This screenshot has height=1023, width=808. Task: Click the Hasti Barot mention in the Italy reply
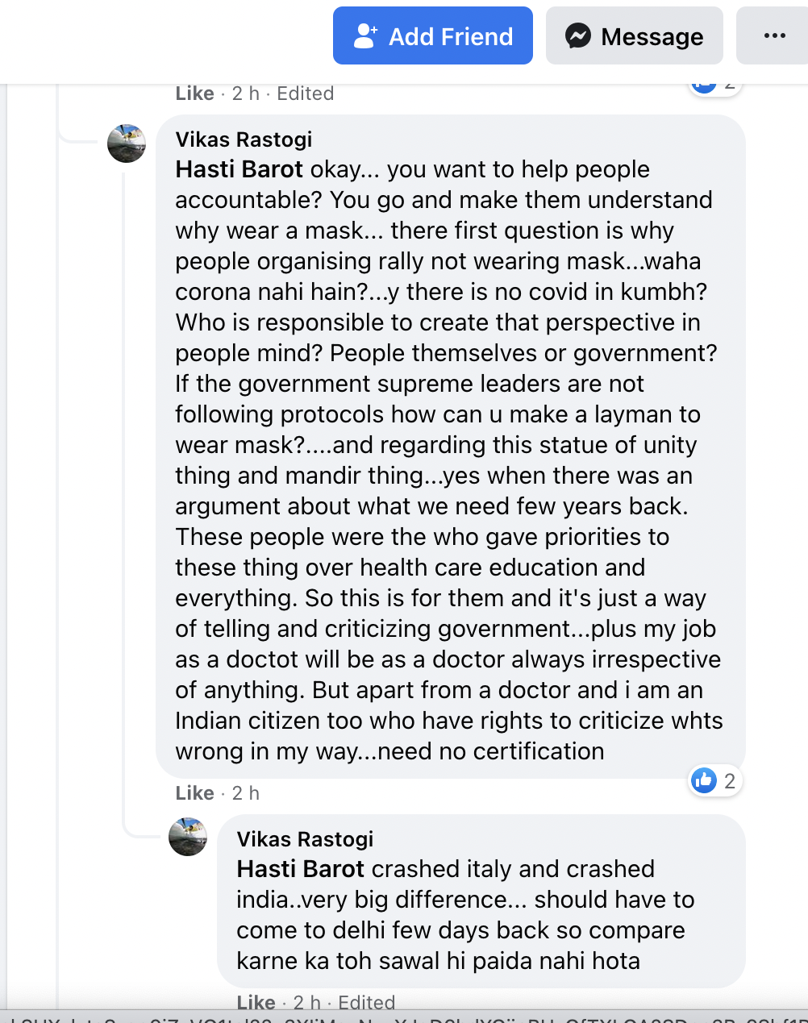tap(301, 869)
